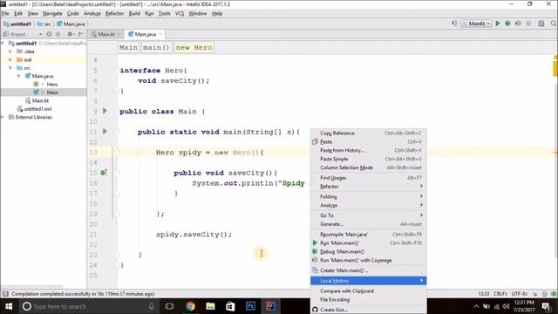Select untitled1.iml file in tree
558x314 pixels.
(37, 108)
